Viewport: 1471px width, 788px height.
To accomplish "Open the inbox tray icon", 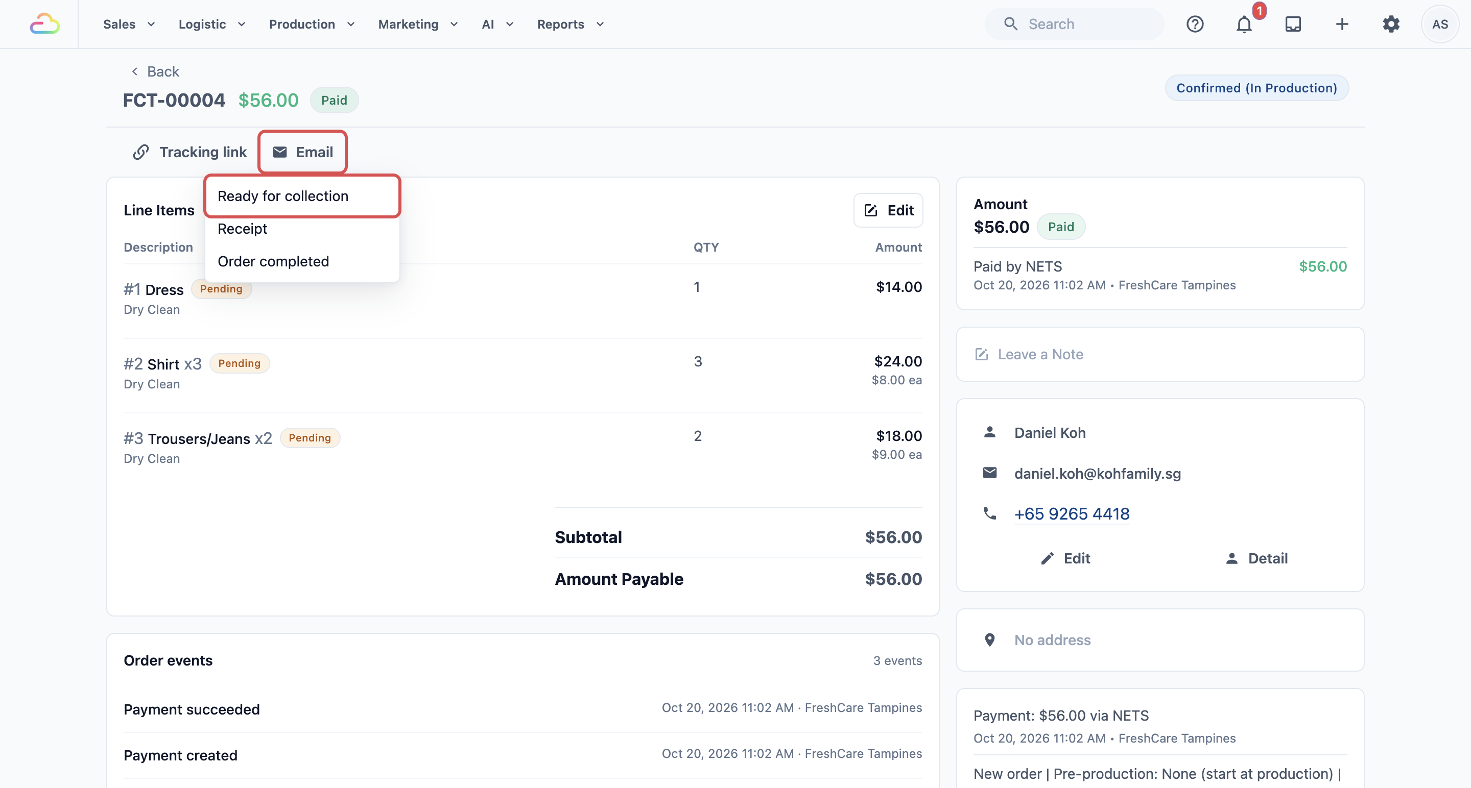I will [x=1293, y=24].
